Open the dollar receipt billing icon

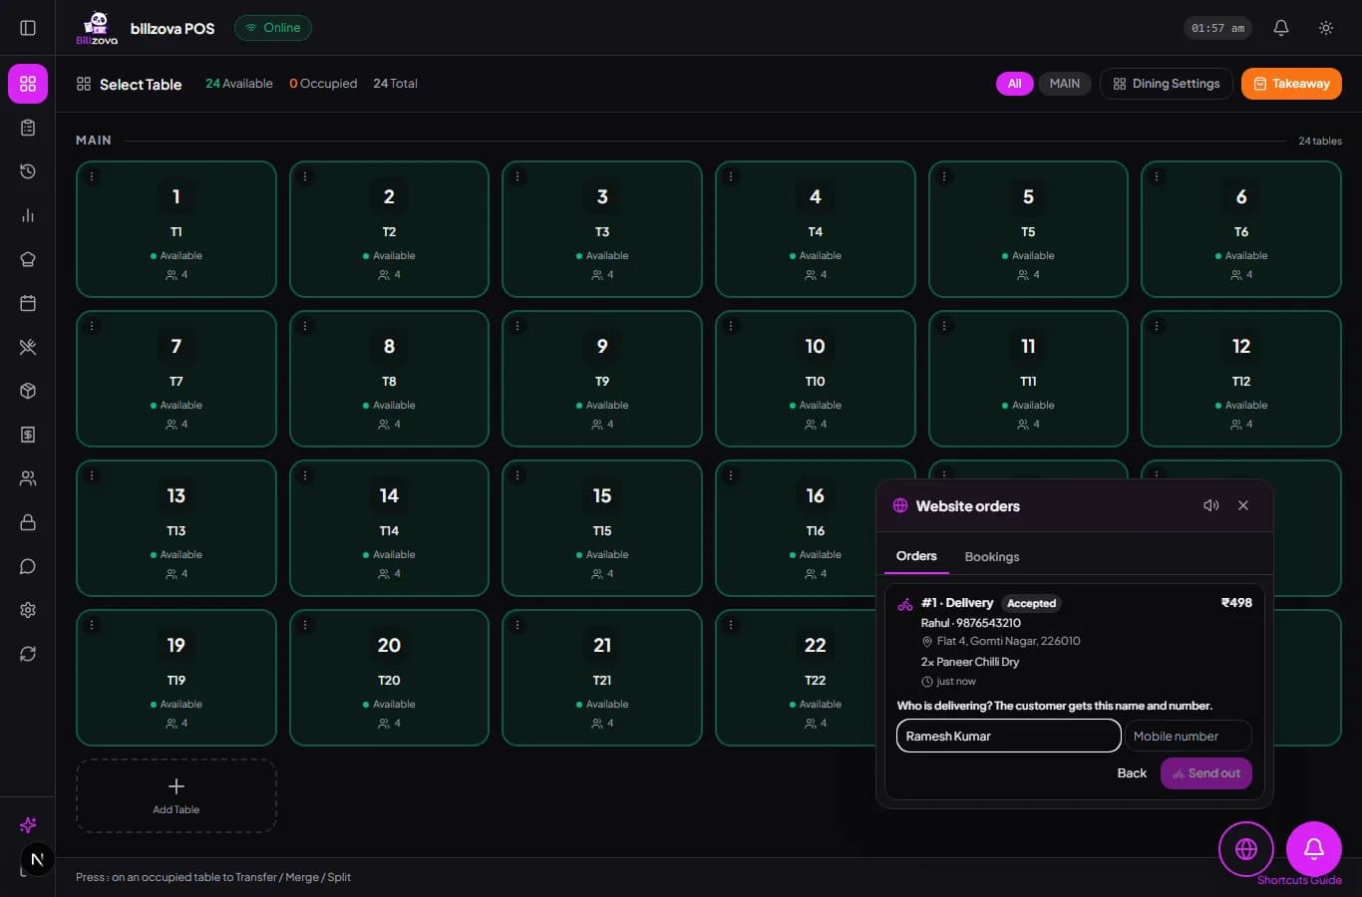coord(28,435)
